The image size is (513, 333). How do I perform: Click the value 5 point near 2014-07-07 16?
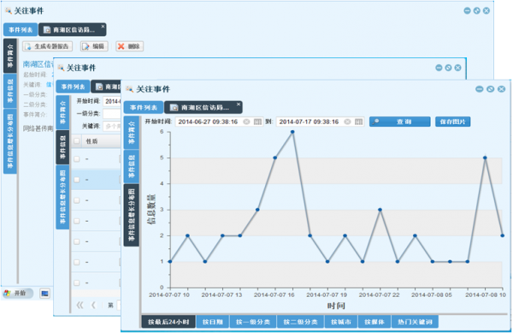tap(275, 158)
